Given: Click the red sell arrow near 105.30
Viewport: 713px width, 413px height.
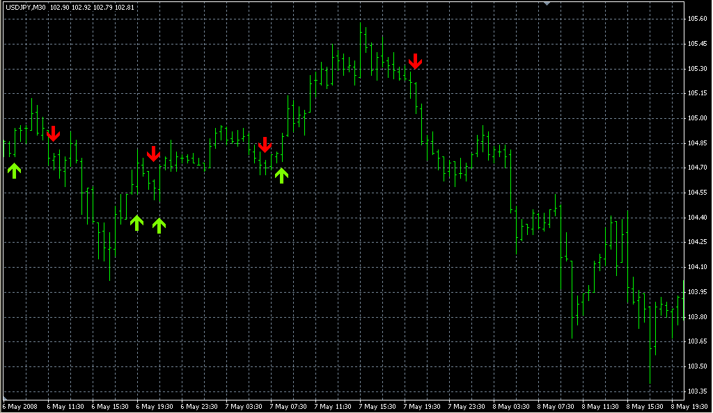Looking at the screenshot, I should [x=415, y=61].
